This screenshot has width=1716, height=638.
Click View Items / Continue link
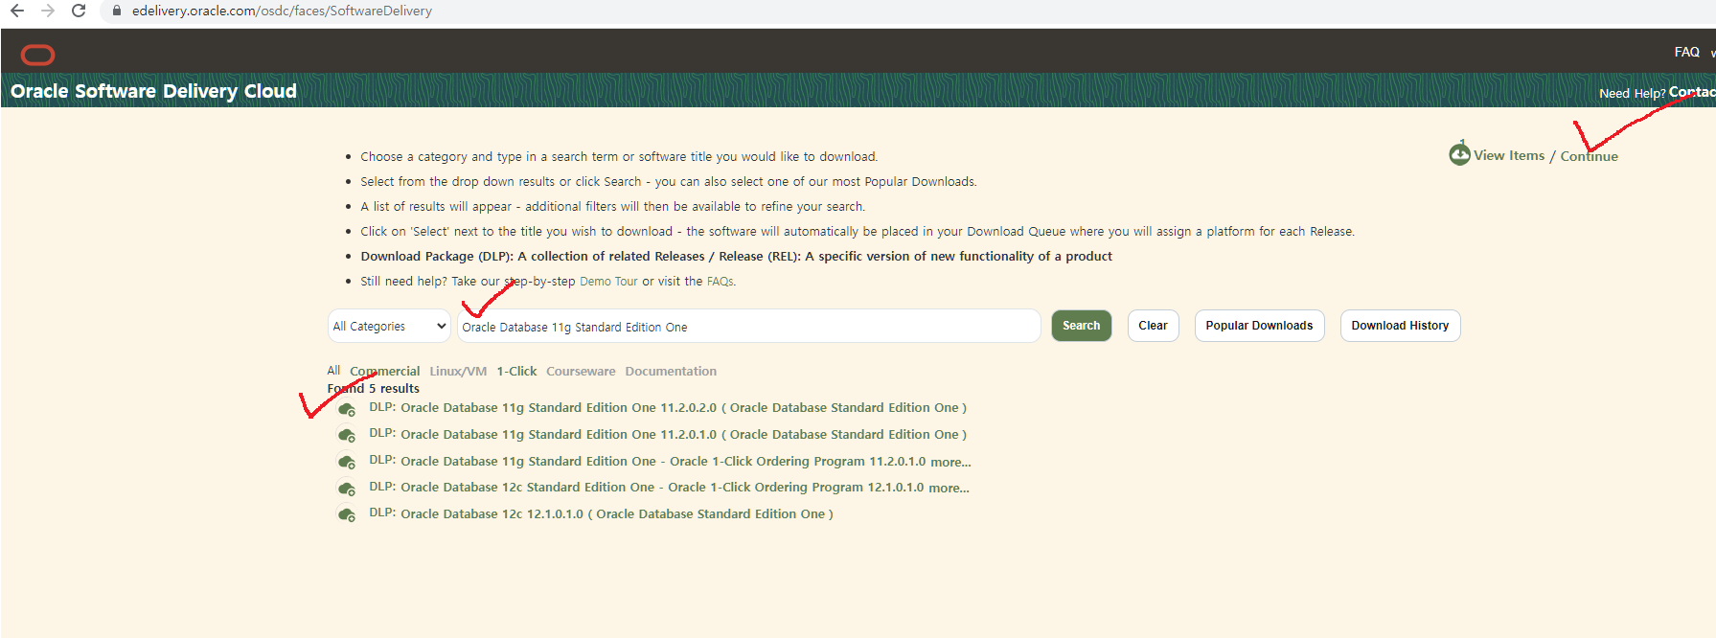tap(1545, 155)
